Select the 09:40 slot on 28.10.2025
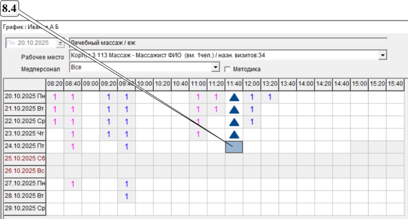This screenshot has width=408, height=219. tap(126, 196)
